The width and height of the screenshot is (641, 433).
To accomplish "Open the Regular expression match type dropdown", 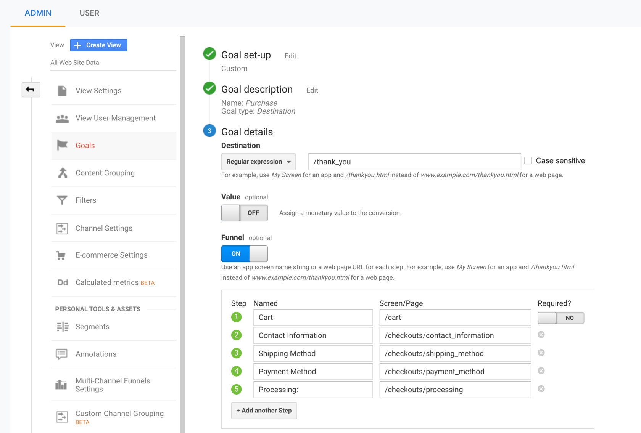I will click(x=258, y=162).
